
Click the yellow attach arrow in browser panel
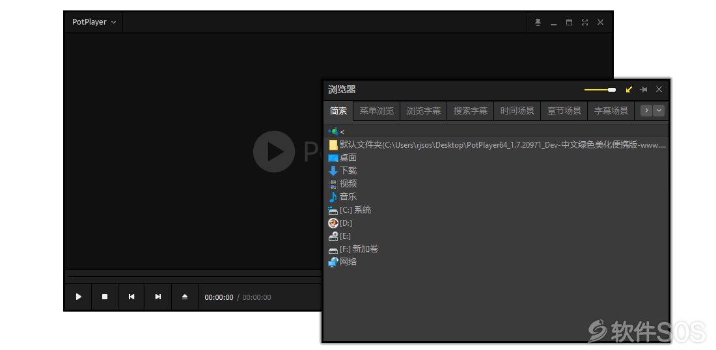coord(629,89)
